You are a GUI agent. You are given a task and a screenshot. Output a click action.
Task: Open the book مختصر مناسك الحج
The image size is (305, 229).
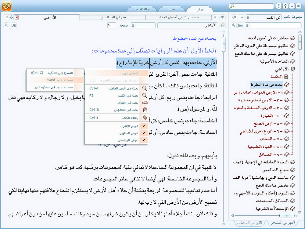(x=272, y=185)
